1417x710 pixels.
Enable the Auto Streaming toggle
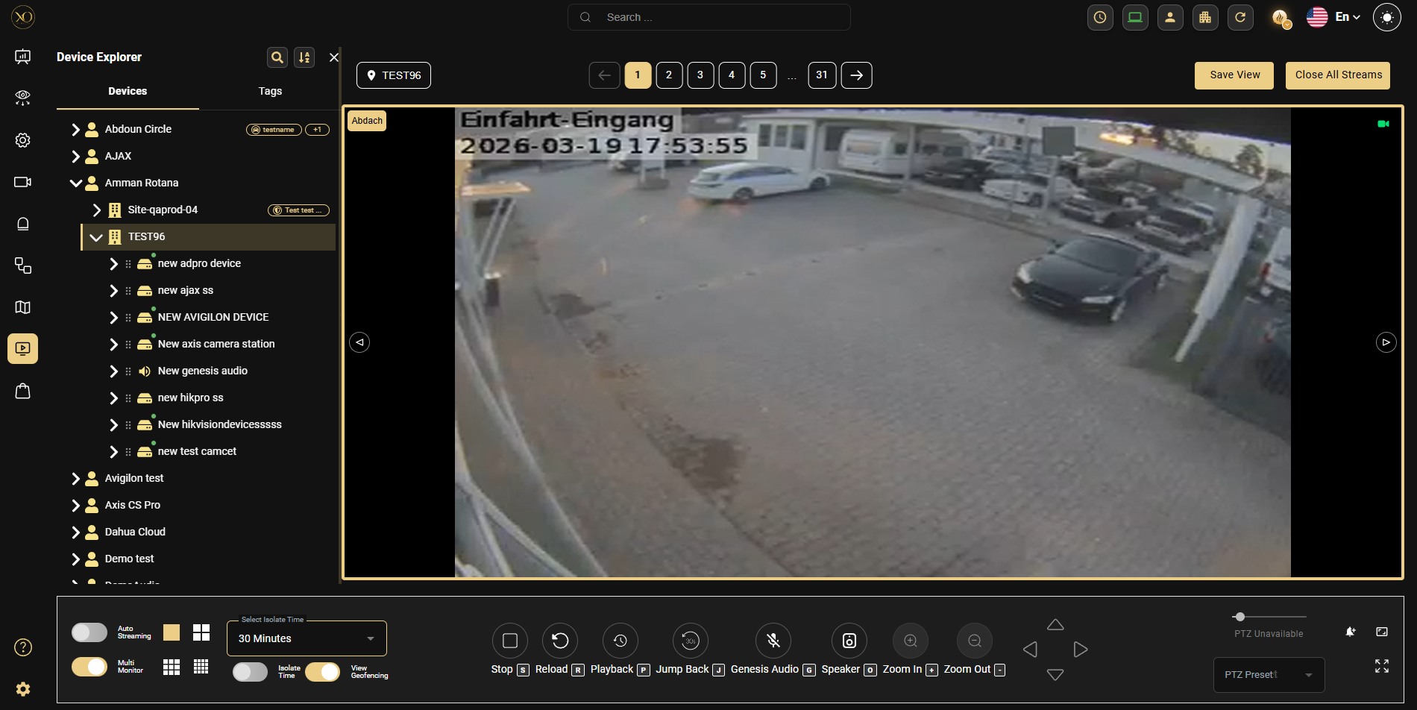pos(89,632)
